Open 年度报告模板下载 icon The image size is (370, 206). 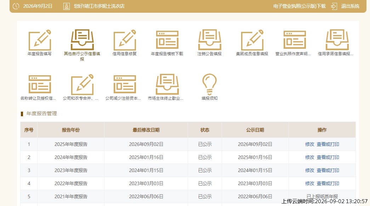(167, 40)
